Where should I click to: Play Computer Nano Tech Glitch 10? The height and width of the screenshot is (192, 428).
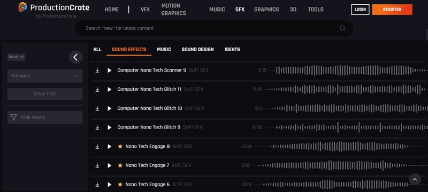pyautogui.click(x=110, y=108)
